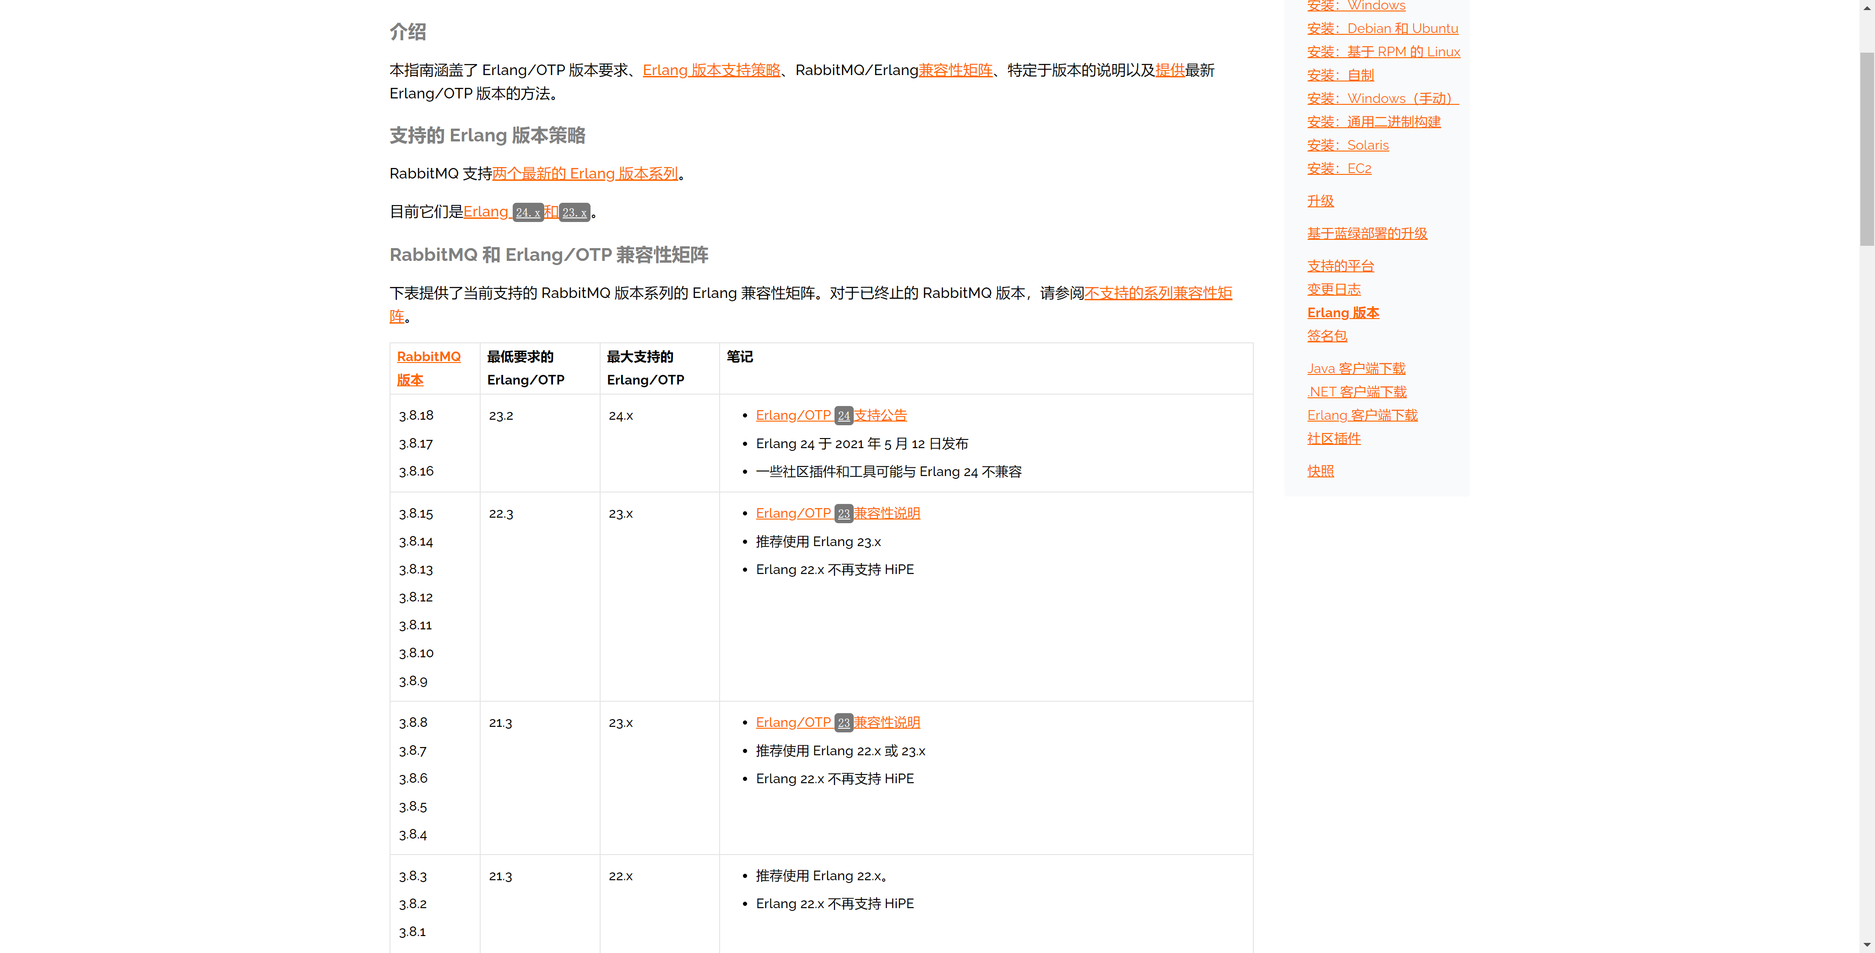
Task: Click the vertical scrollbar thumb
Action: (x=1867, y=149)
